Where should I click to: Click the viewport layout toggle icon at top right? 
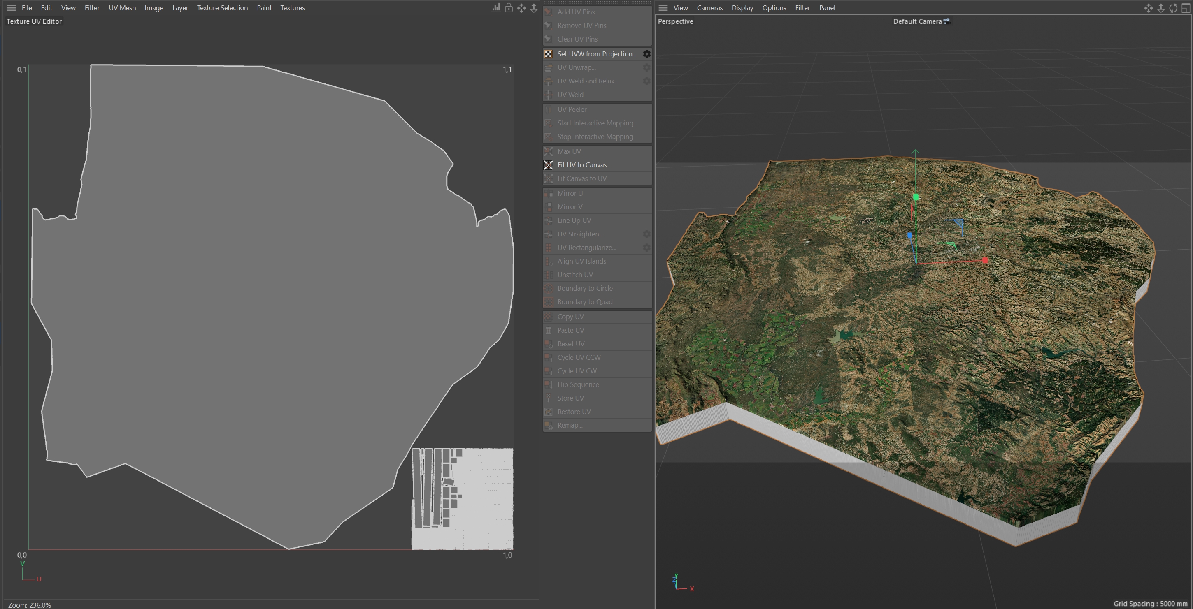1186,8
